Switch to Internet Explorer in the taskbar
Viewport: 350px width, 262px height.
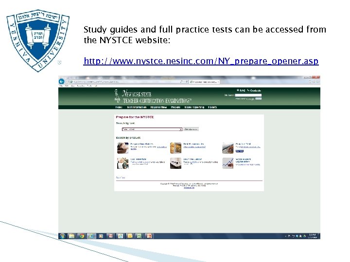(x=91, y=236)
